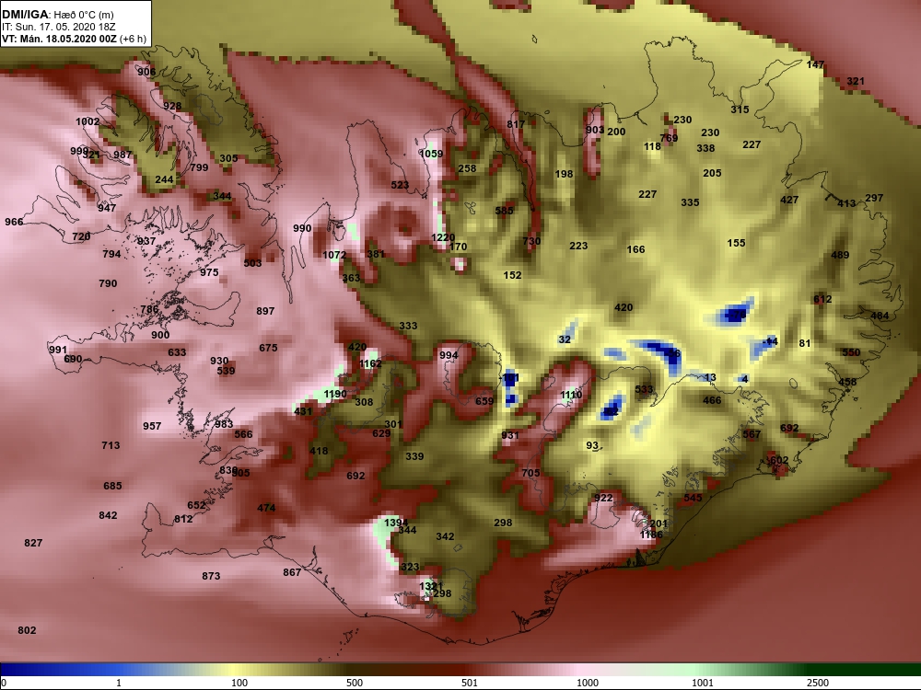Click the 1394 height label
Image resolution: width=921 pixels, height=690 pixels.
tap(396, 523)
